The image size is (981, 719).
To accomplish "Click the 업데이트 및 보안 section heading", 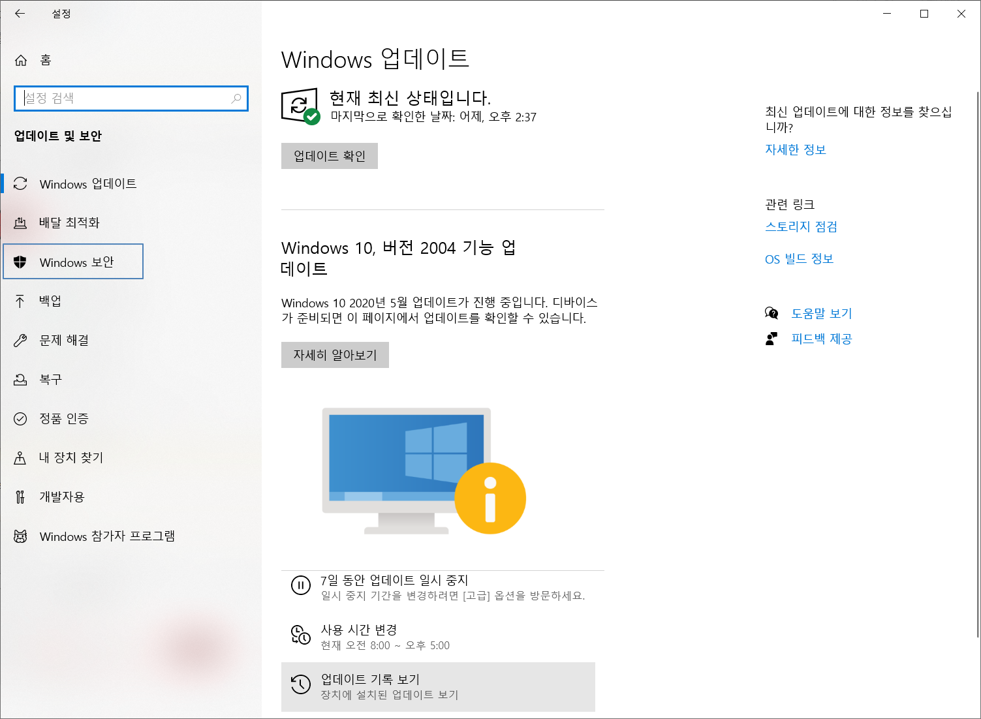I will [58, 136].
